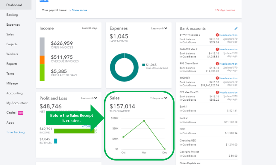Click the alert icon on Visa 3 account
This screenshot has width=276, height=165.
217,35
